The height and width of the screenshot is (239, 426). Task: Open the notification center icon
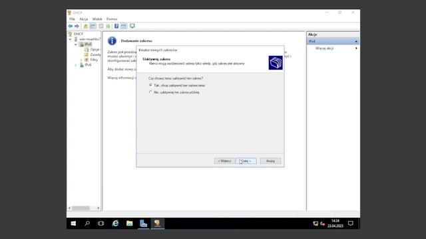(x=351, y=224)
